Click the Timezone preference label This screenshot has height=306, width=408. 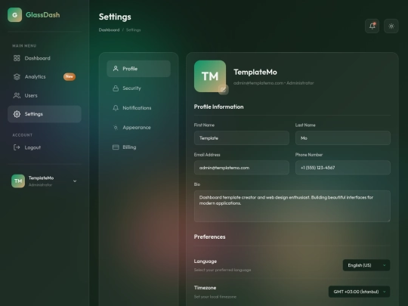205,288
